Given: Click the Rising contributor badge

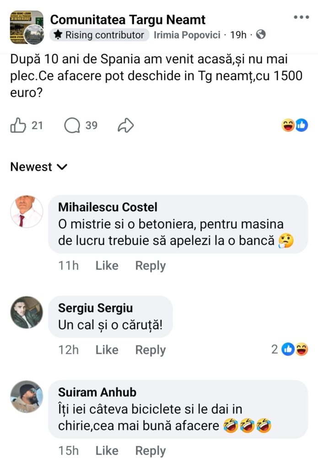Looking at the screenshot, I should tap(99, 35).
